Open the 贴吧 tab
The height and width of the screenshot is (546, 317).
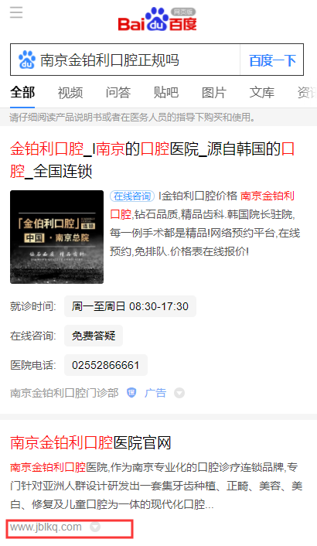pos(166,93)
